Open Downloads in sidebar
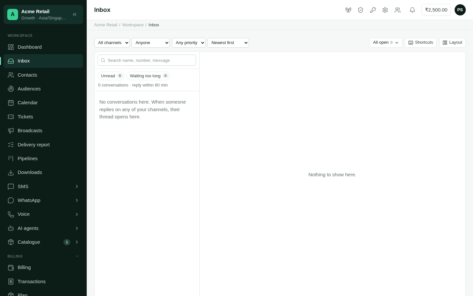The image size is (473, 296). point(43,172)
